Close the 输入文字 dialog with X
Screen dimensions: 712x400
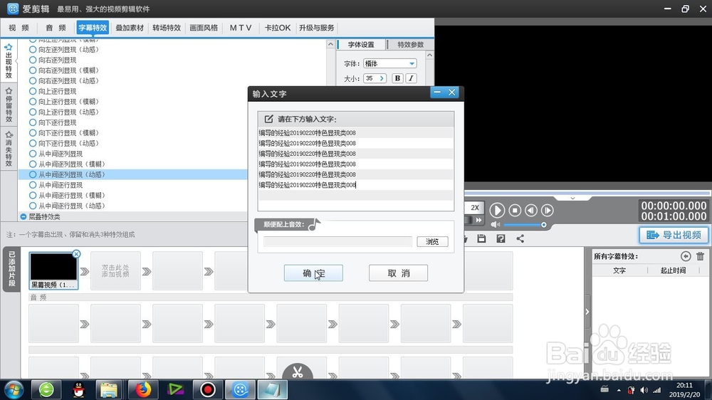point(452,92)
